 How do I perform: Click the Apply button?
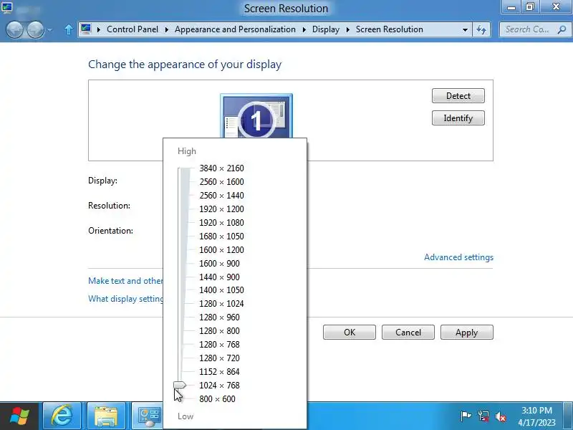[467, 333]
